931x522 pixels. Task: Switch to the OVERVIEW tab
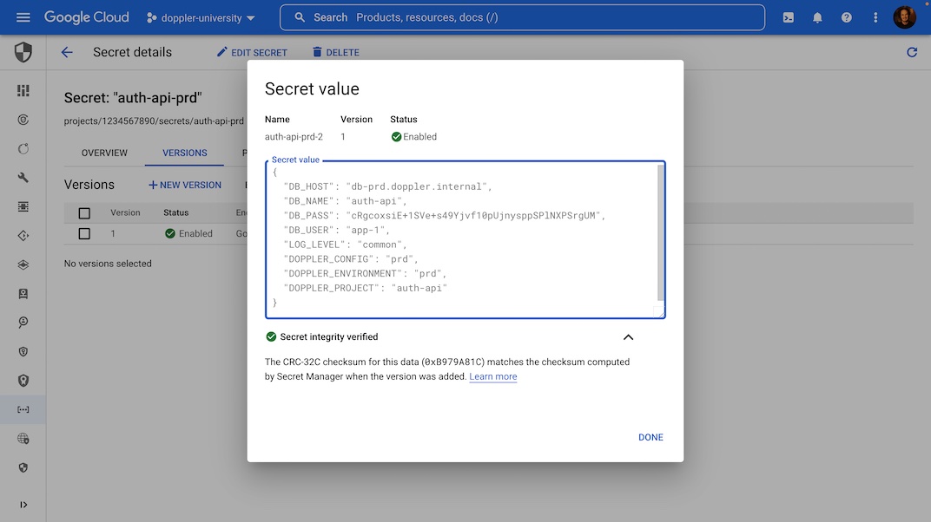[x=103, y=153]
